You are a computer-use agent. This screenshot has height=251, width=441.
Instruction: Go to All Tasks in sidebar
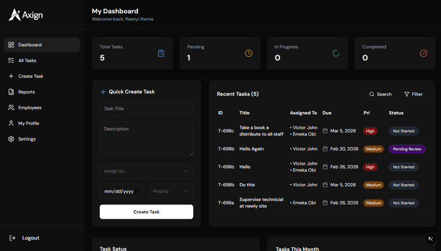(x=27, y=60)
